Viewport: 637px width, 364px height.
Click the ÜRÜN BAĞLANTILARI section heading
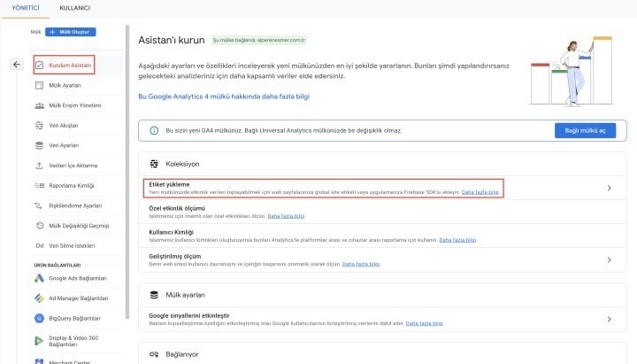point(58,265)
